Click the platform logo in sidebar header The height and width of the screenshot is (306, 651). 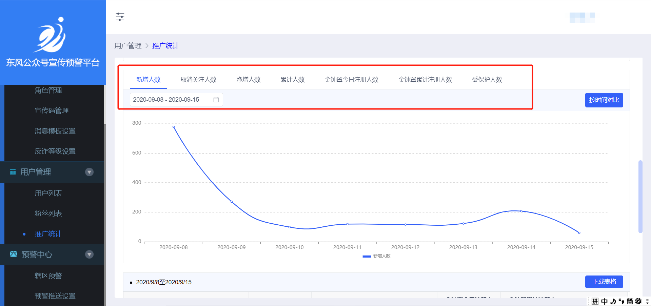point(50,35)
